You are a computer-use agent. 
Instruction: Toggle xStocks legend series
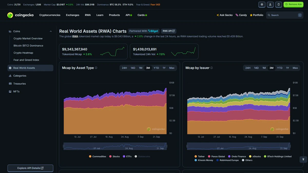click(x=255, y=156)
